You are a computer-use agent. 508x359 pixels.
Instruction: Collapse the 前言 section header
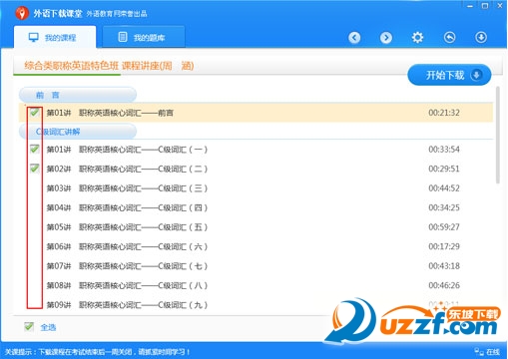coord(78,95)
